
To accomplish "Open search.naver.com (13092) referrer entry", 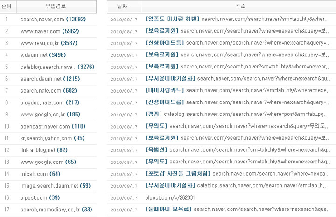I will point(53,19).
